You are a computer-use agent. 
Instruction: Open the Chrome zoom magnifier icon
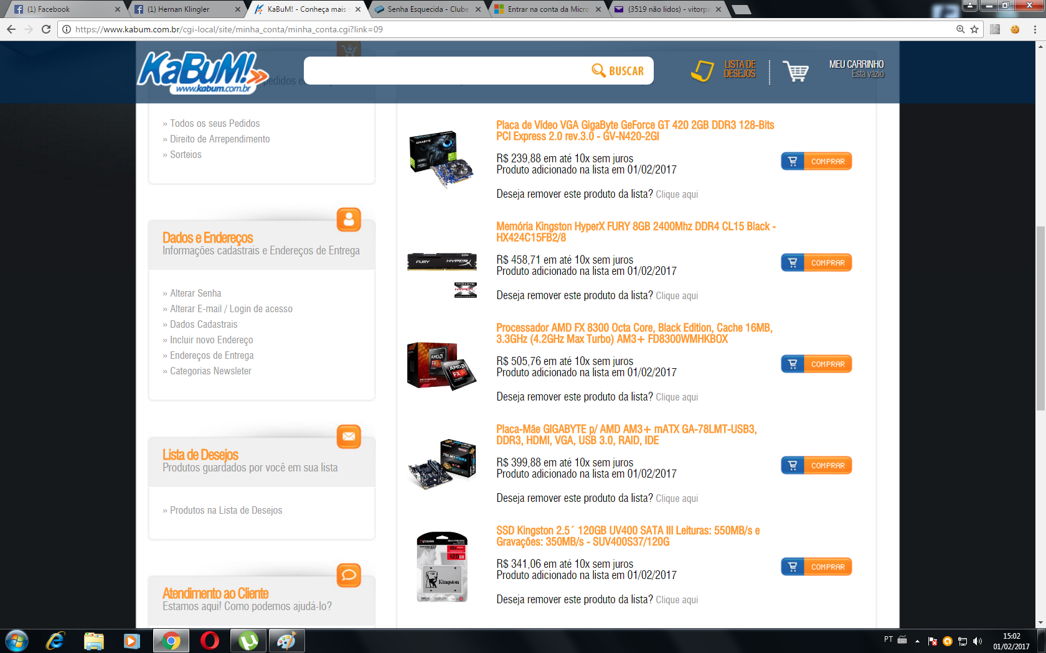[x=961, y=29]
